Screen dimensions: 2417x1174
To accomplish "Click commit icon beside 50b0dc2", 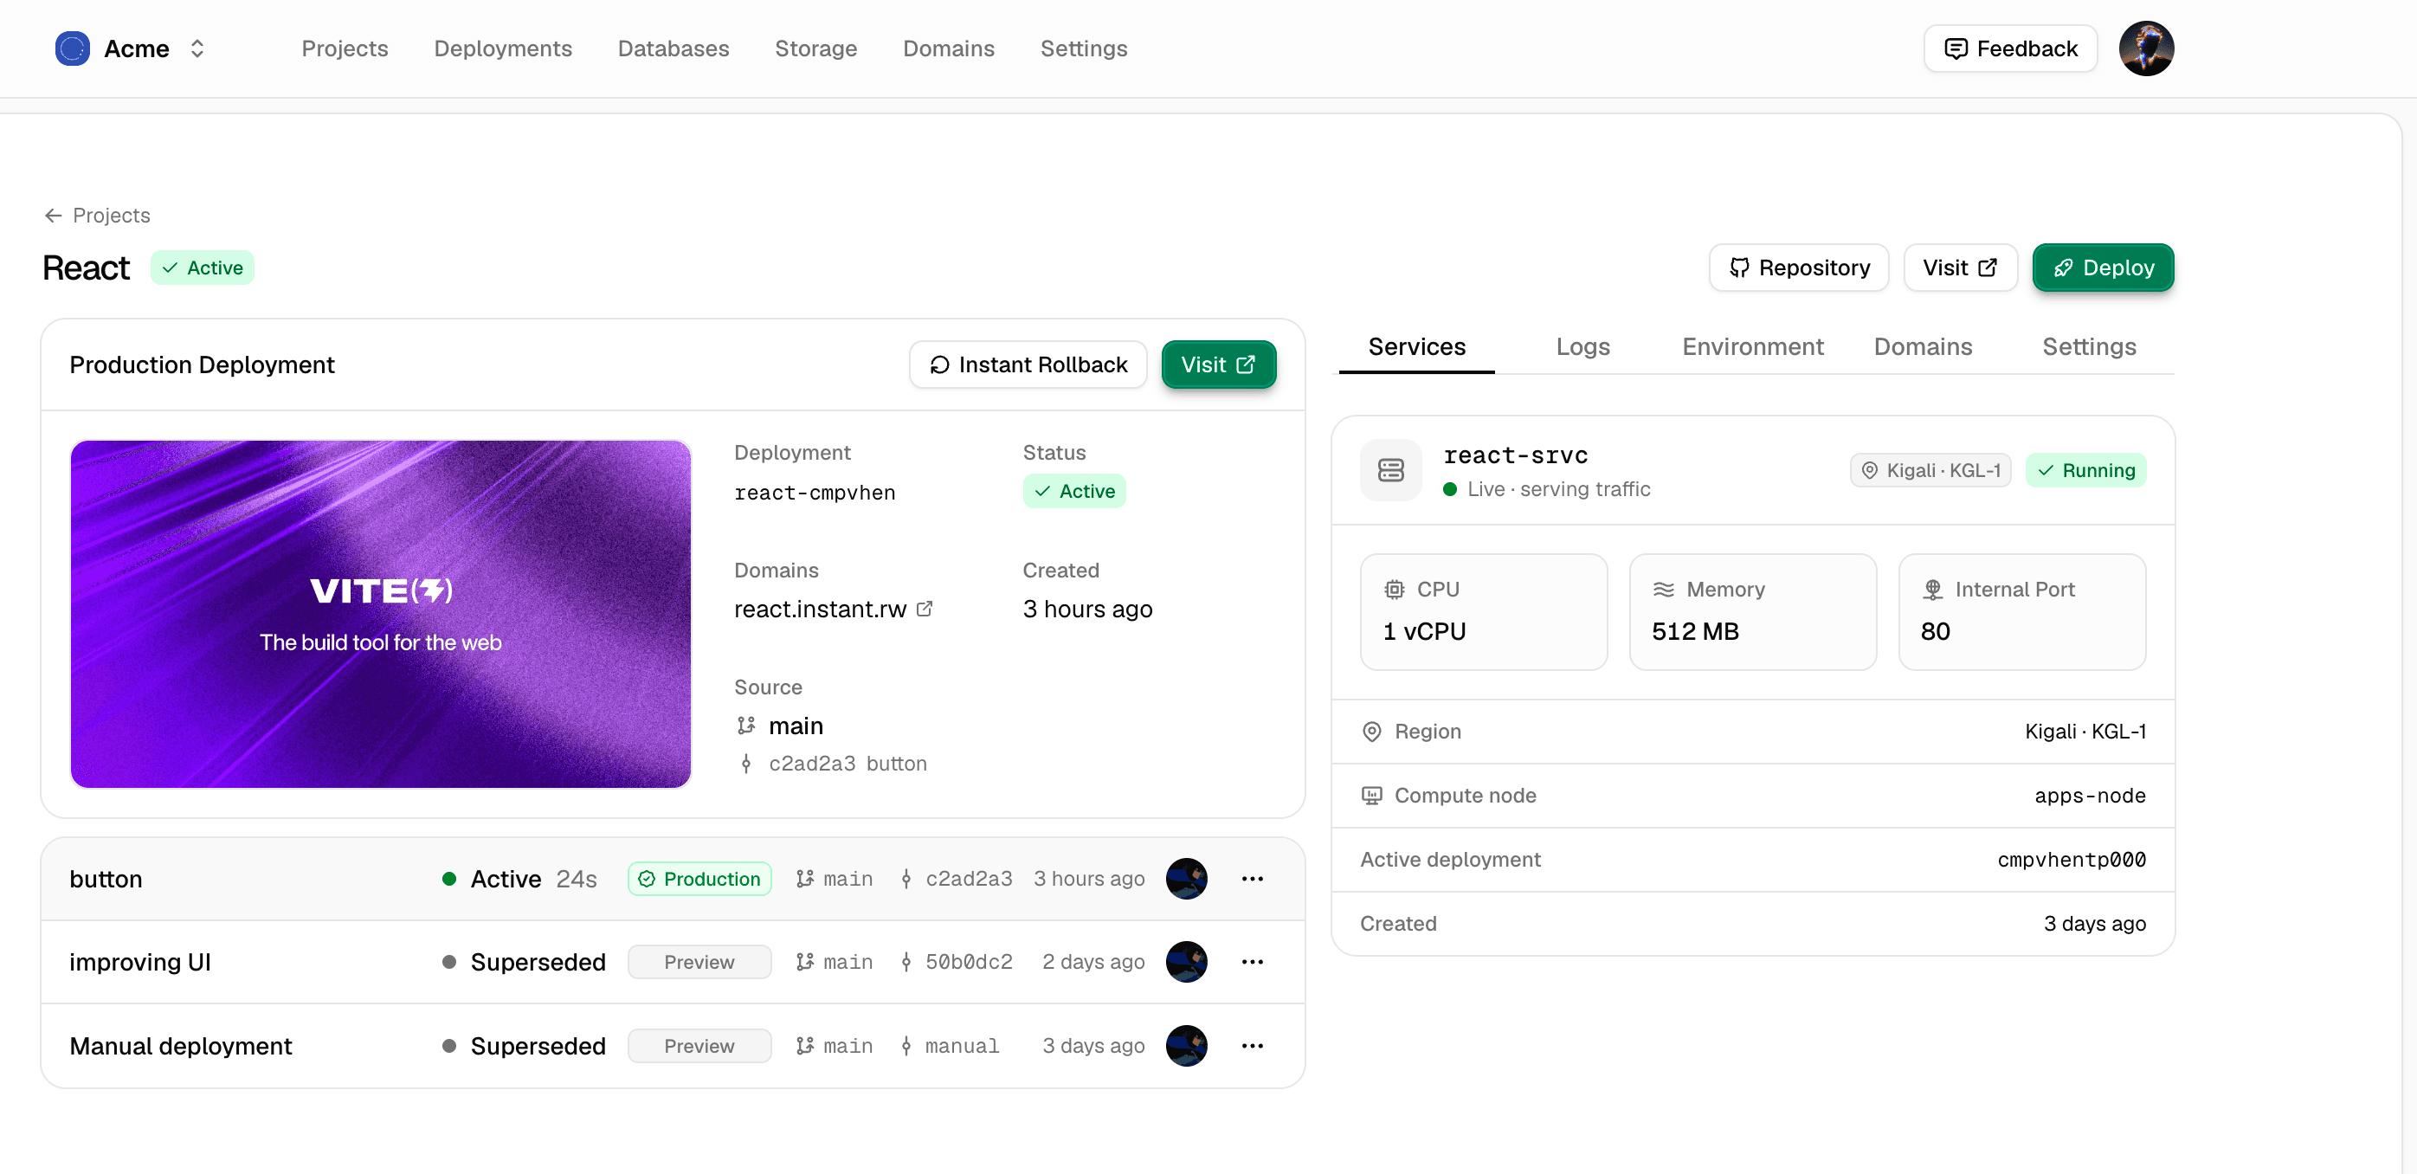I will coord(906,963).
